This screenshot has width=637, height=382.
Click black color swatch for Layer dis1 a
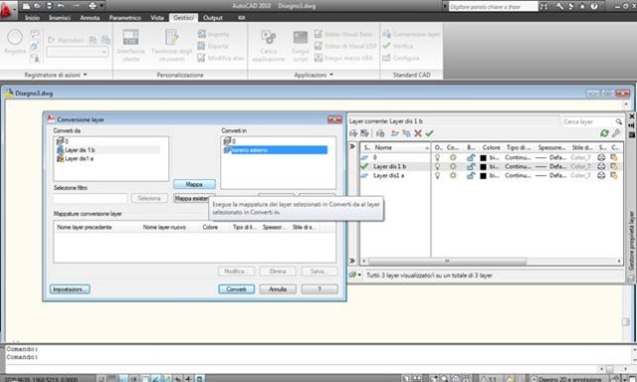pyautogui.click(x=483, y=175)
